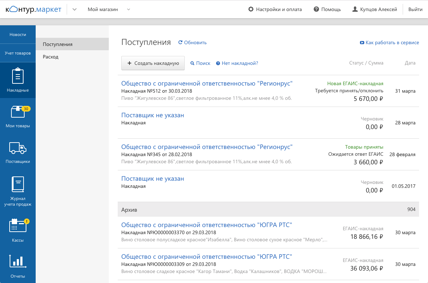
Task: Click the Накладная №512 от 30.03.2018 text
Action: tap(157, 91)
